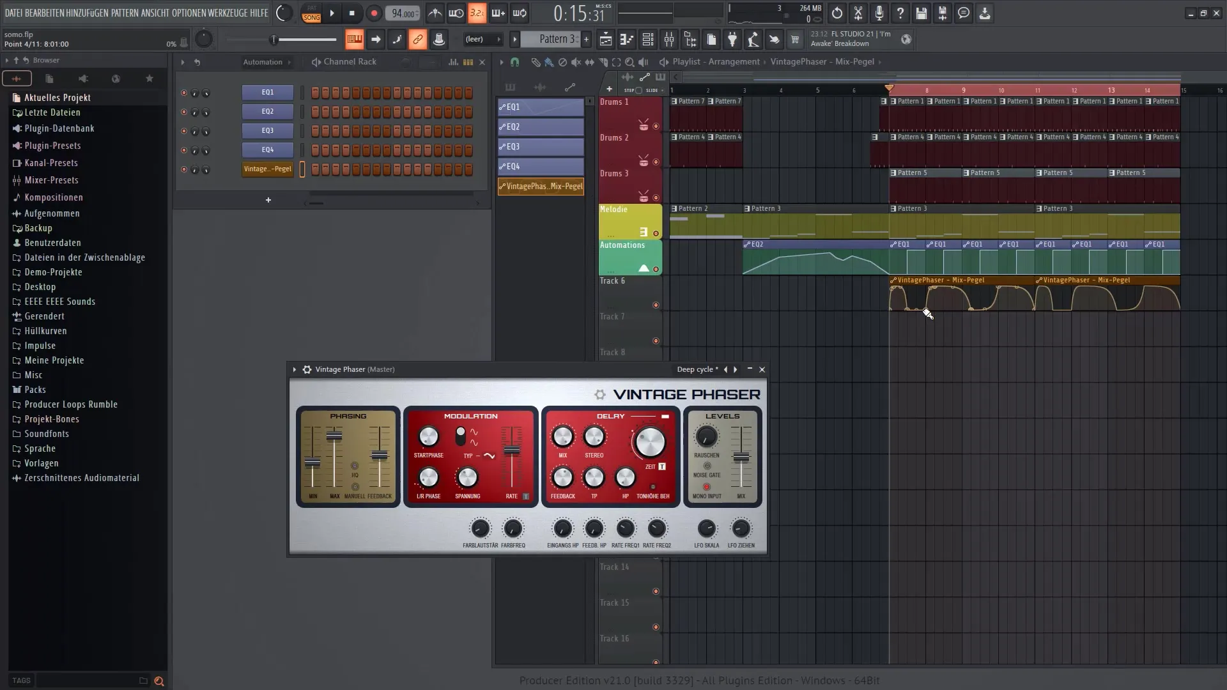Select the Mute tool in Playlist
The image size is (1227, 690).
[x=576, y=62]
